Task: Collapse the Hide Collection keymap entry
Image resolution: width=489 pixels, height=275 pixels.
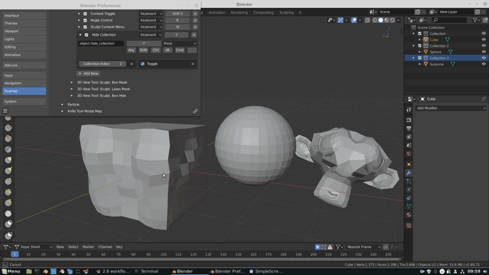Action: 80,35
